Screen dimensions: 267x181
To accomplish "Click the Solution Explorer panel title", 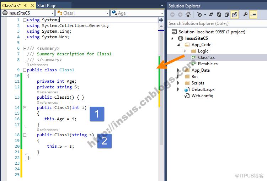I will [x=184, y=6].
